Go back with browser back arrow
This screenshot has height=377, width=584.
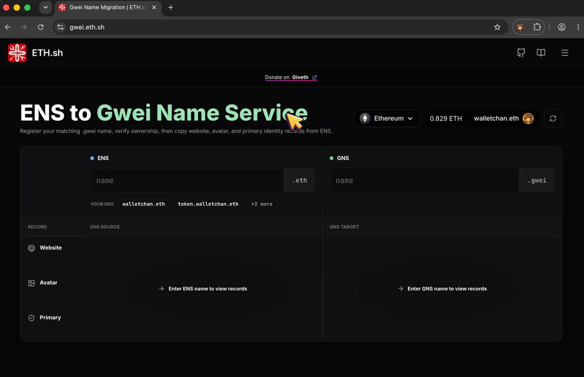click(8, 27)
